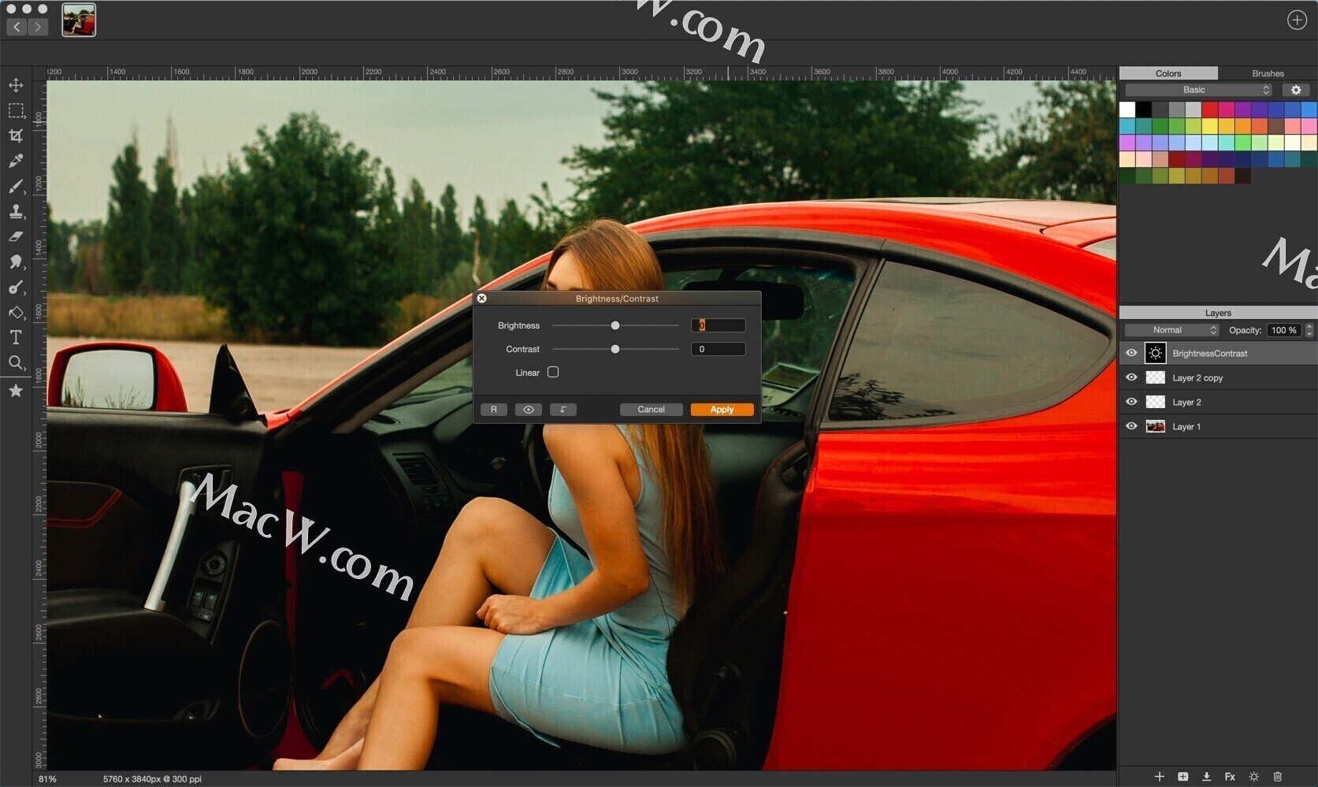Image resolution: width=1318 pixels, height=787 pixels.
Task: Select the Paint Brush tool
Action: (x=16, y=187)
